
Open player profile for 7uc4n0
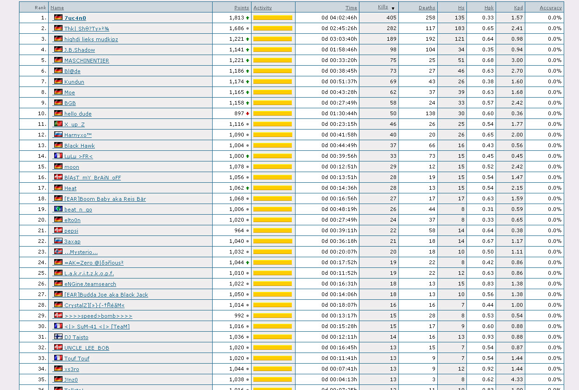pos(75,18)
